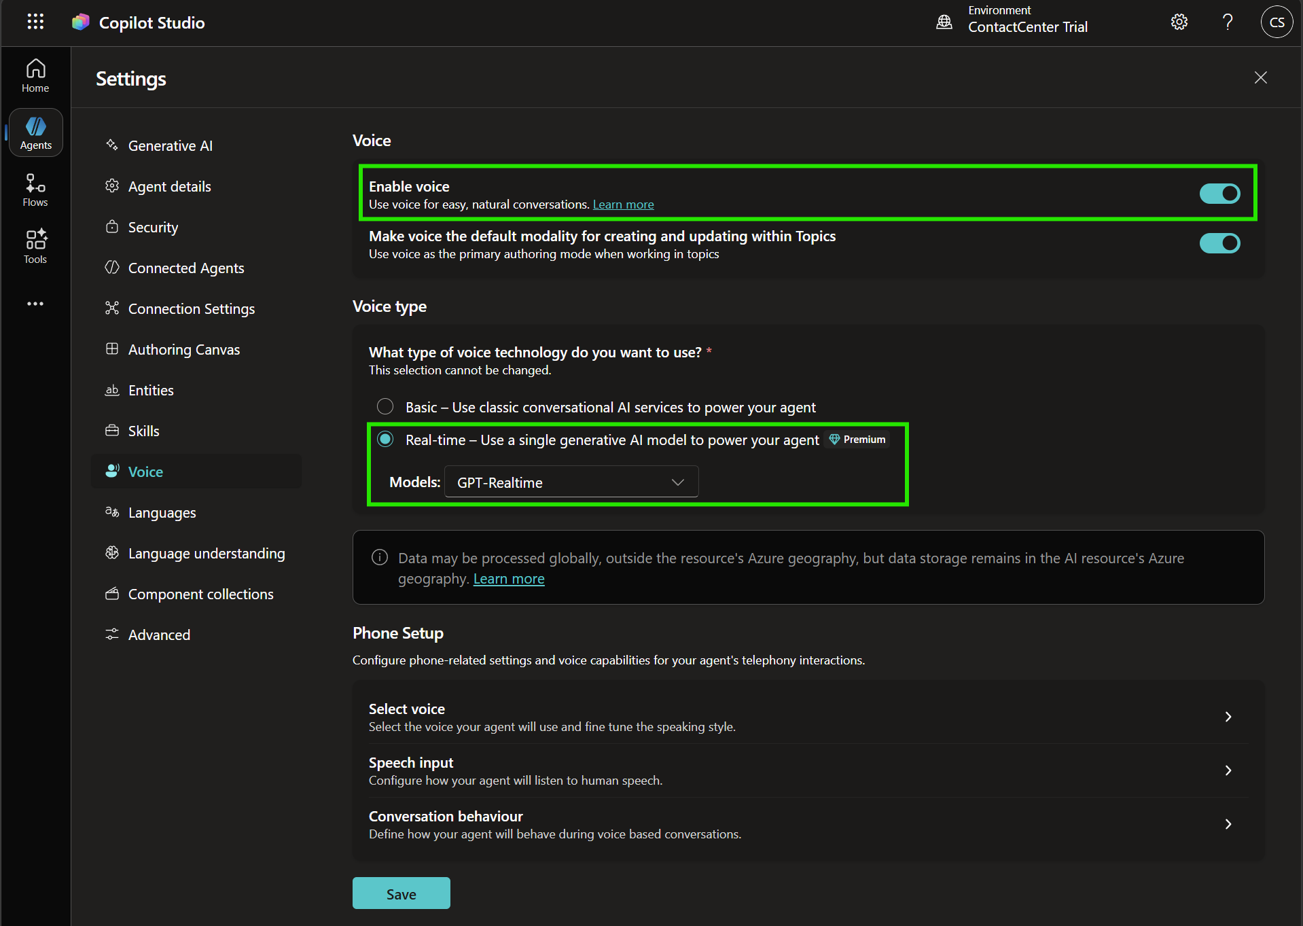The height and width of the screenshot is (926, 1303).
Task: Click Learn more in data processing notice
Action: 509,579
